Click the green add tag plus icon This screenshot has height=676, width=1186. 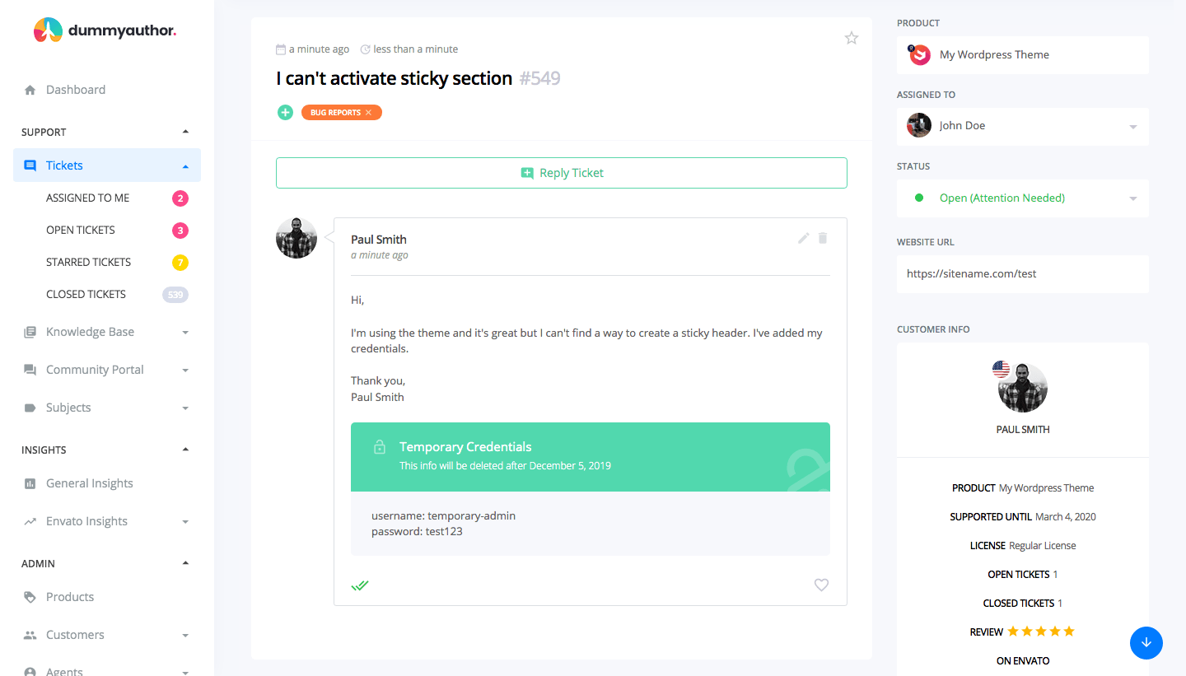[285, 113]
